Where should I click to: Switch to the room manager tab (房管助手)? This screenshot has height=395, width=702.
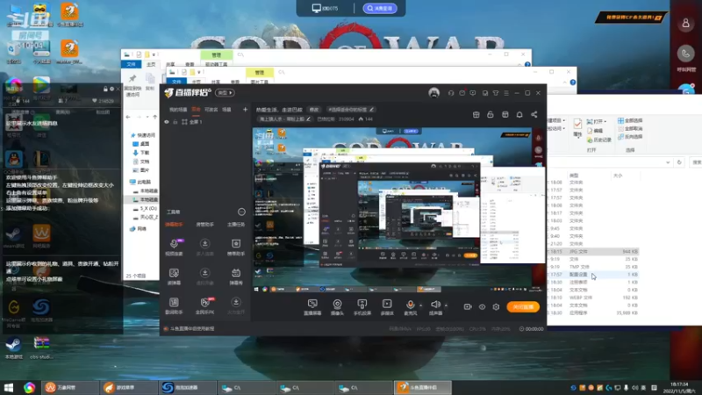204,225
